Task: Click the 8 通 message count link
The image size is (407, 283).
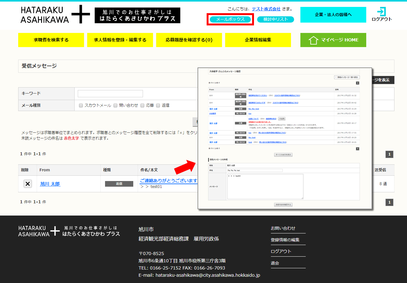Action: pos(383,184)
